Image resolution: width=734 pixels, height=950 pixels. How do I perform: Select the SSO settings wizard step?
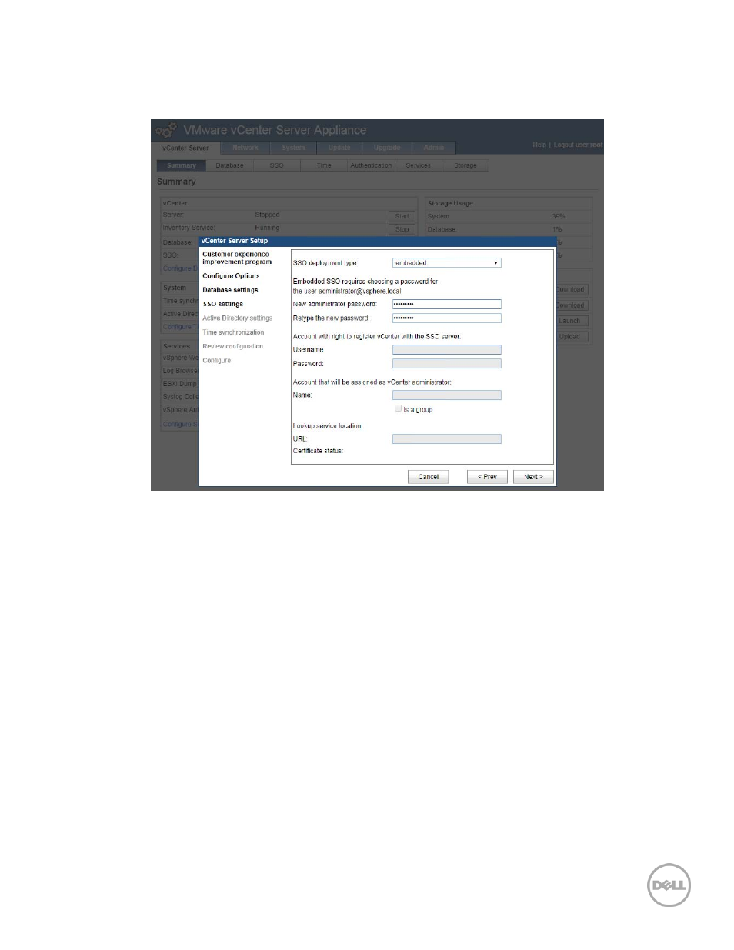223,304
